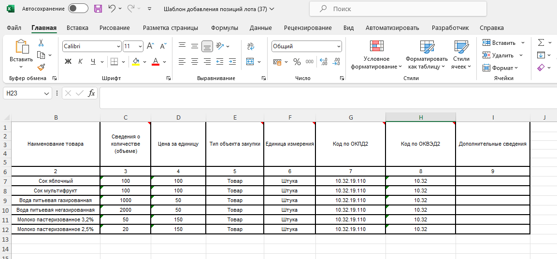Open Шрифт dialog launcher
The width and height of the screenshot is (557, 259).
169,78
